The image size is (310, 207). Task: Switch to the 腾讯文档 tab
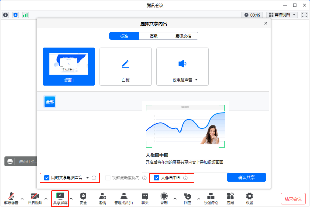coord(183,36)
